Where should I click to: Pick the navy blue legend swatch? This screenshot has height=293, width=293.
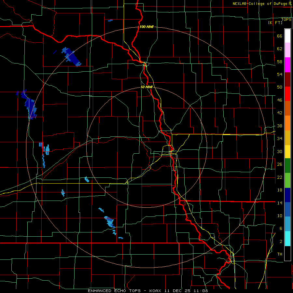pyautogui.click(x=287, y=195)
